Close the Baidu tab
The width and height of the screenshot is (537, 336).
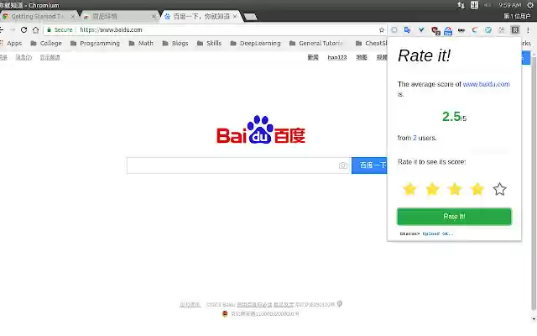[235, 17]
